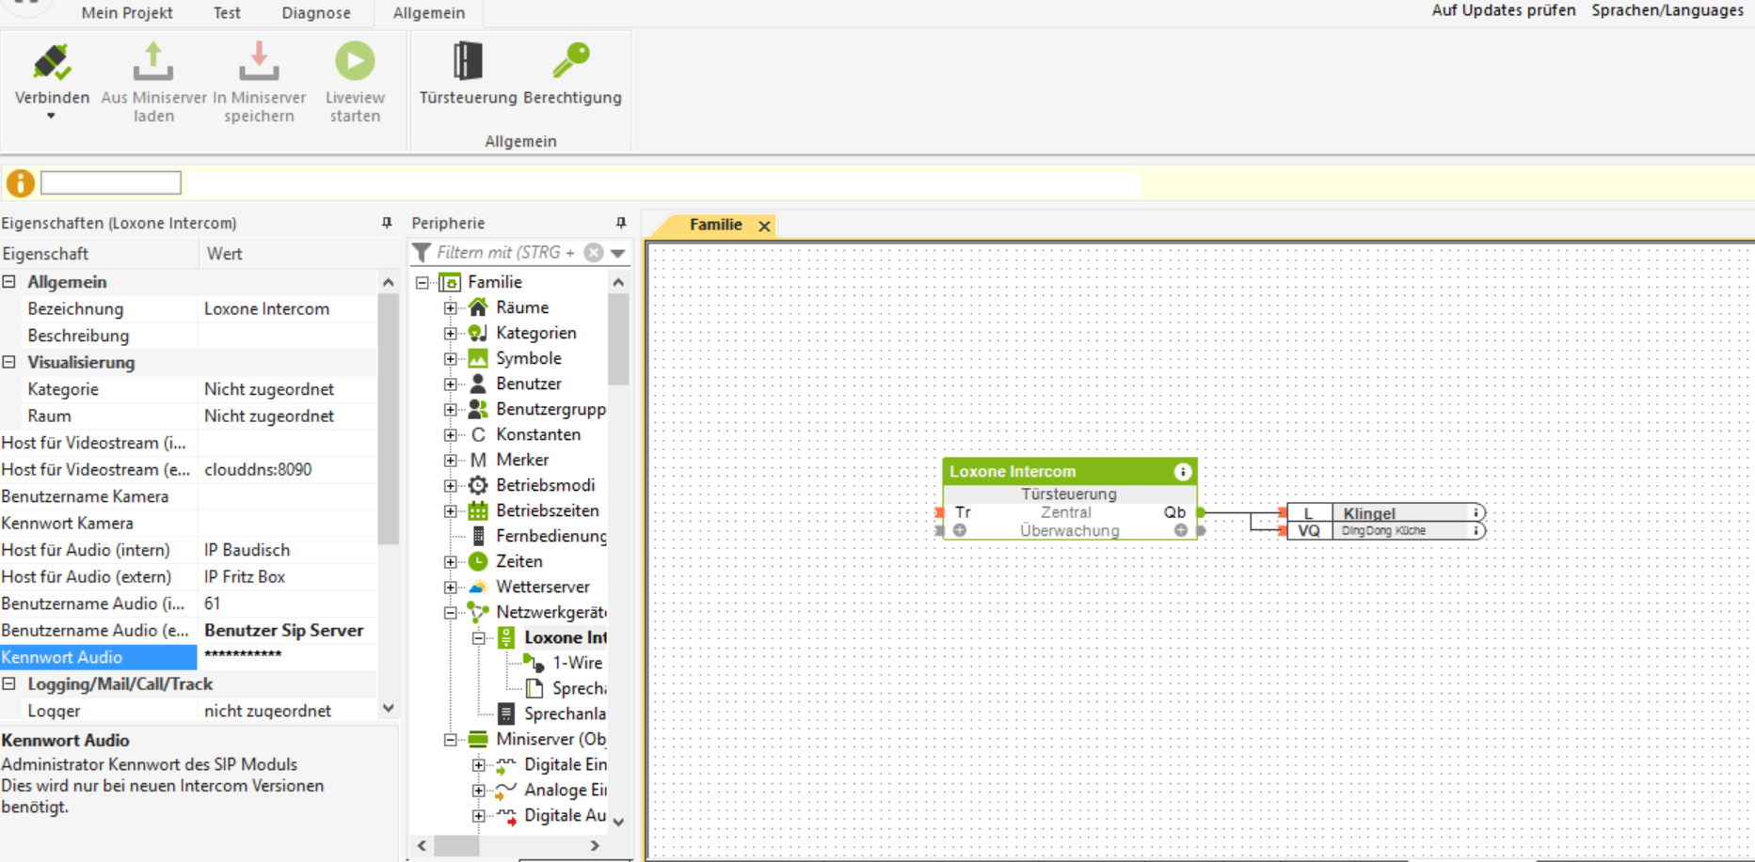This screenshot has width=1755, height=862.
Task: Click the Benutzer person icon
Action: coord(478,384)
